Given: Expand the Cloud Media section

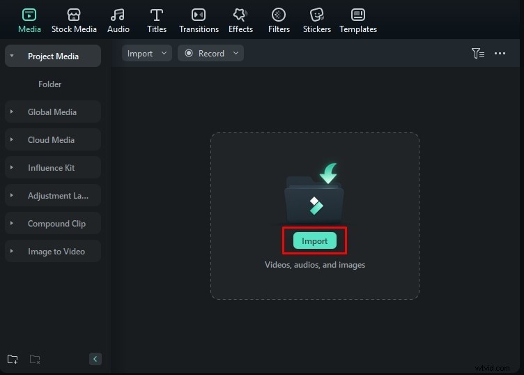Looking at the screenshot, I should click(x=52, y=139).
